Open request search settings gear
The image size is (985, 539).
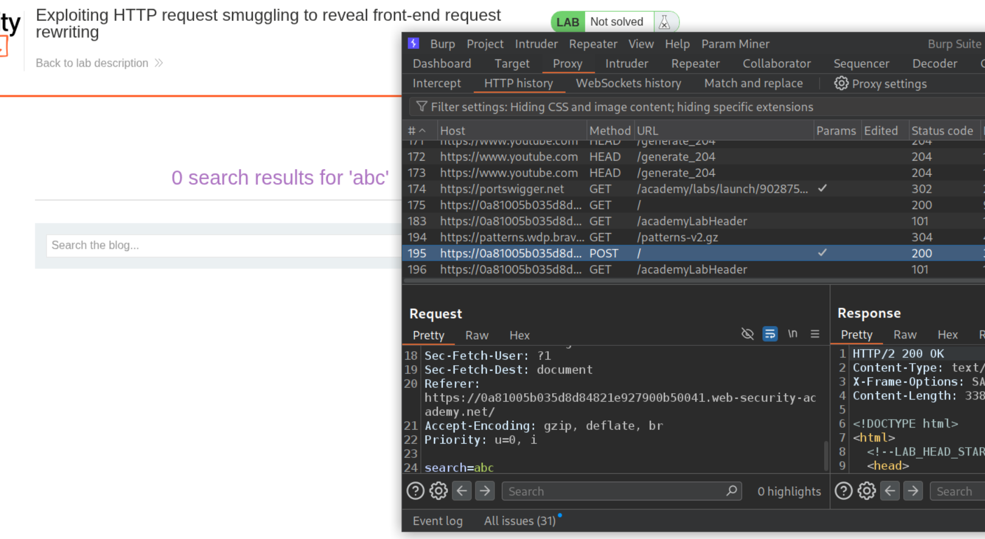438,491
